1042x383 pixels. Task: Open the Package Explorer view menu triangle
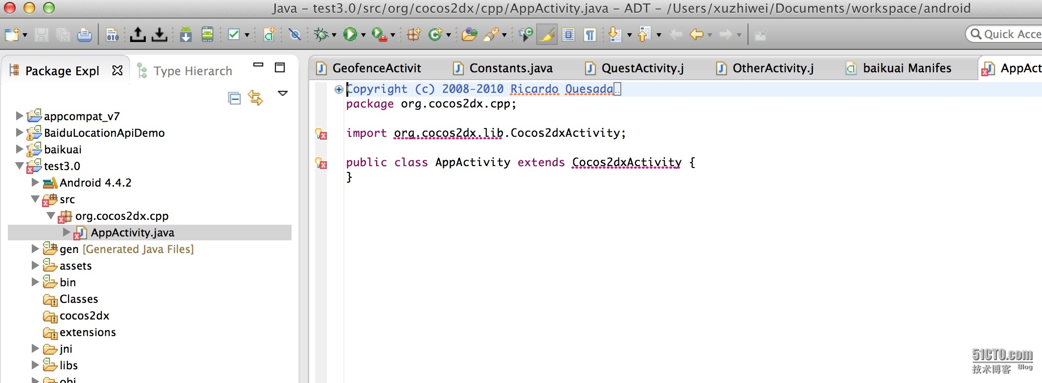[283, 93]
